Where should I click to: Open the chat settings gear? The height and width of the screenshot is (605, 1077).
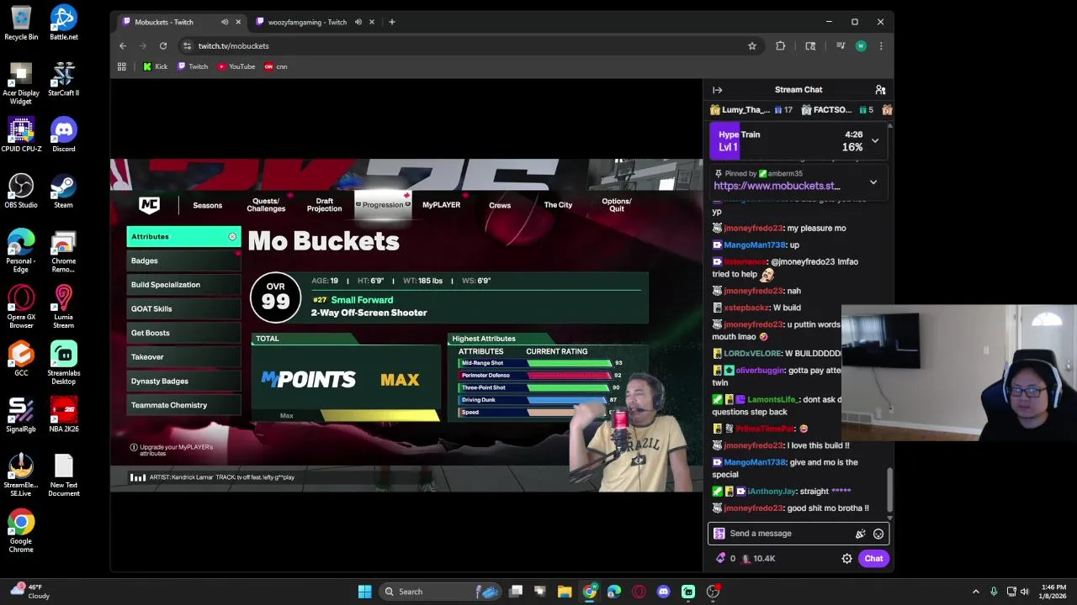tap(847, 559)
